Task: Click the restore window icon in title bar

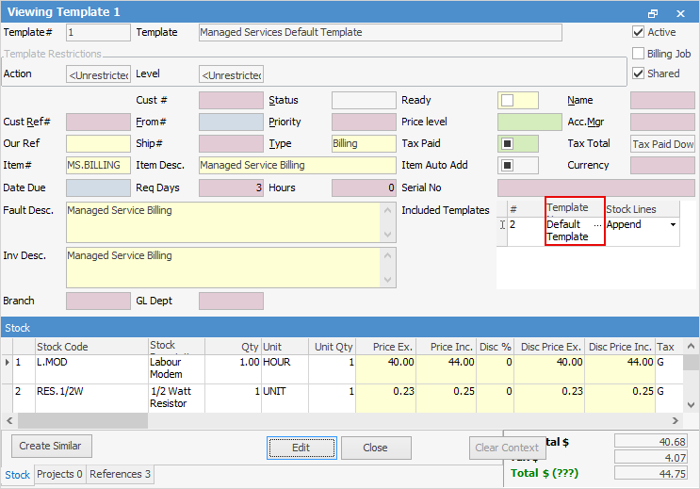Action: pos(653,13)
